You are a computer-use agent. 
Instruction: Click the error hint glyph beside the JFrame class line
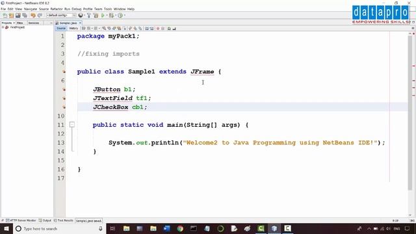click(x=64, y=71)
